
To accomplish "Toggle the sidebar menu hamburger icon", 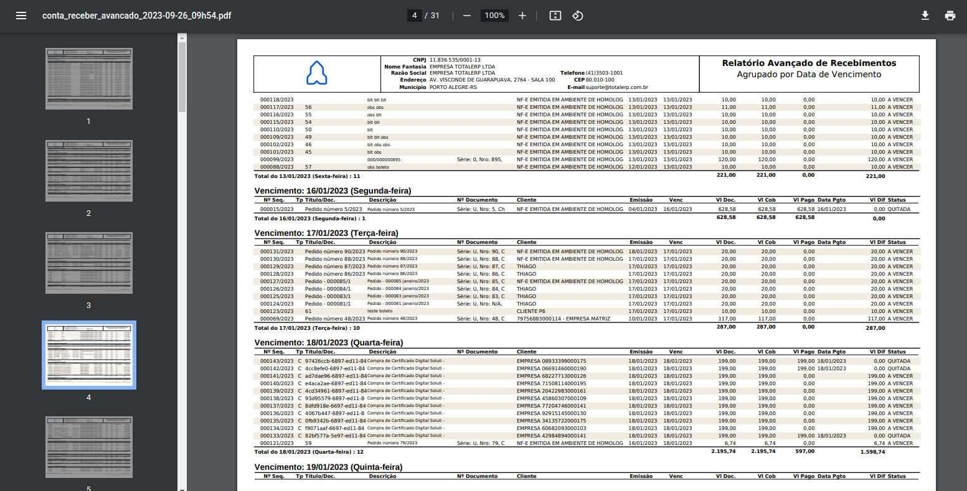I will (21, 16).
